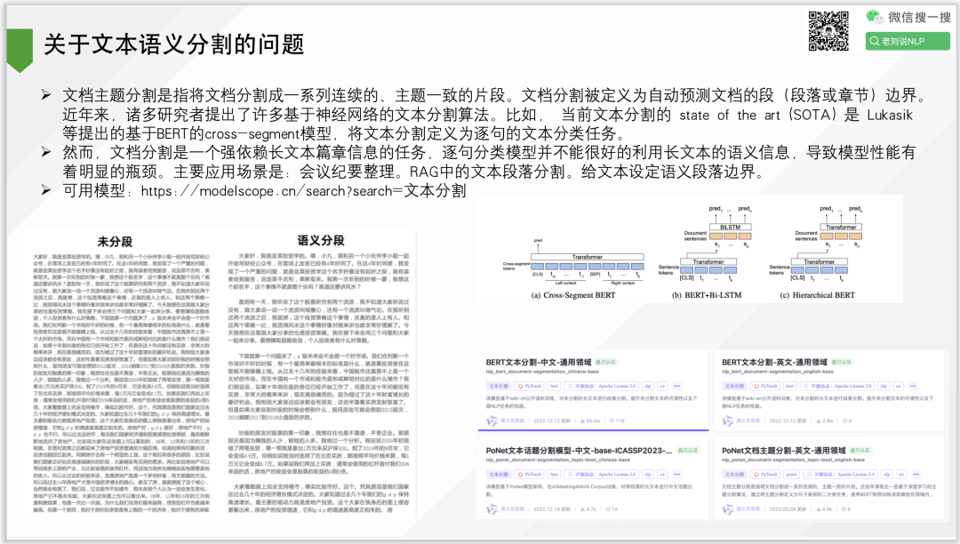Click the heart icon with 14 likes
Image resolution: width=960 pixels, height=544 pixels.
[x=608, y=509]
